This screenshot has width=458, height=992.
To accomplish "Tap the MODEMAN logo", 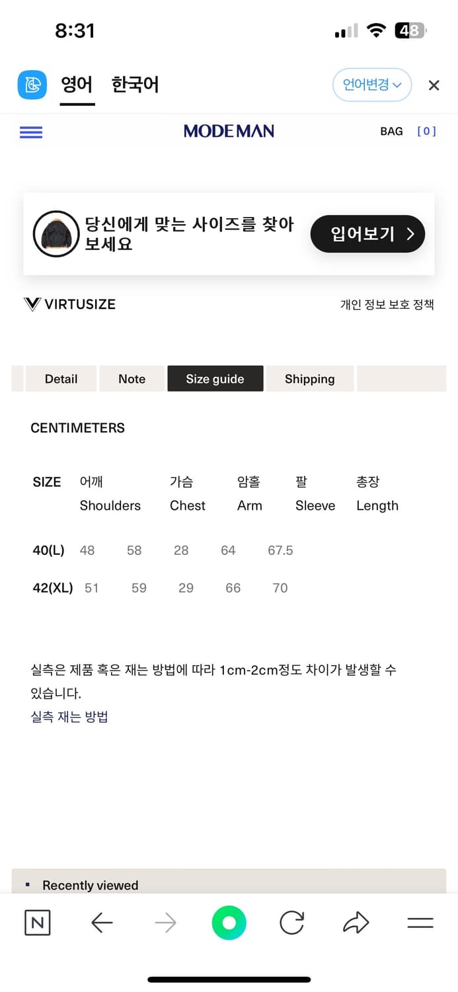I will tap(229, 132).
